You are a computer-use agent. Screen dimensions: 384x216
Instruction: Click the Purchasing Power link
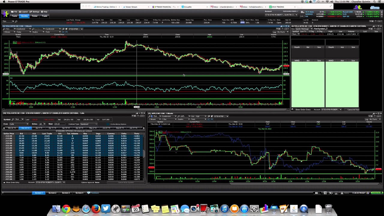(290, 11)
